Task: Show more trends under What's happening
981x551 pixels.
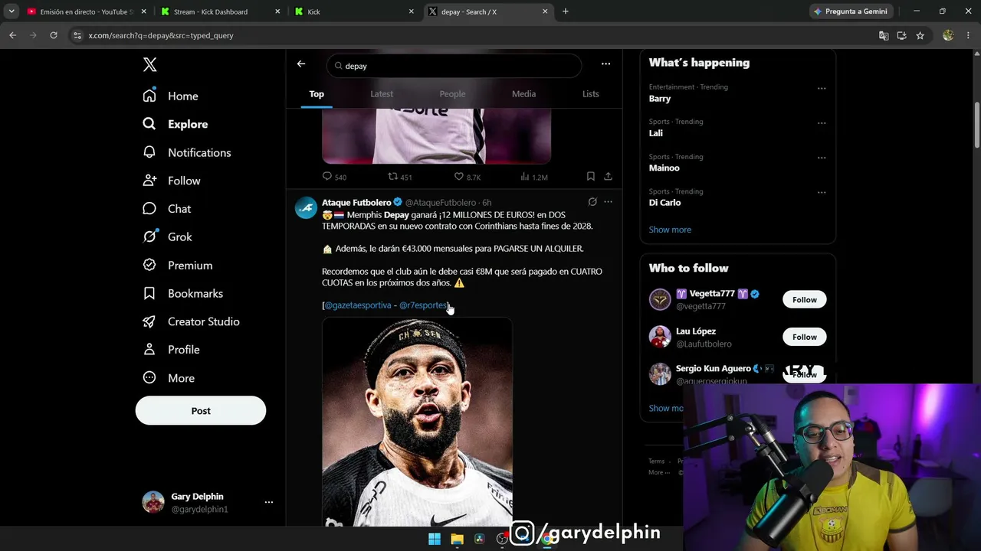Action: pyautogui.click(x=670, y=230)
